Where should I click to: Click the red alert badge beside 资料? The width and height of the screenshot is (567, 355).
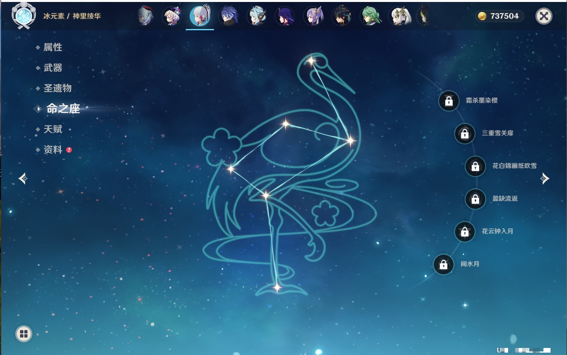tap(69, 150)
